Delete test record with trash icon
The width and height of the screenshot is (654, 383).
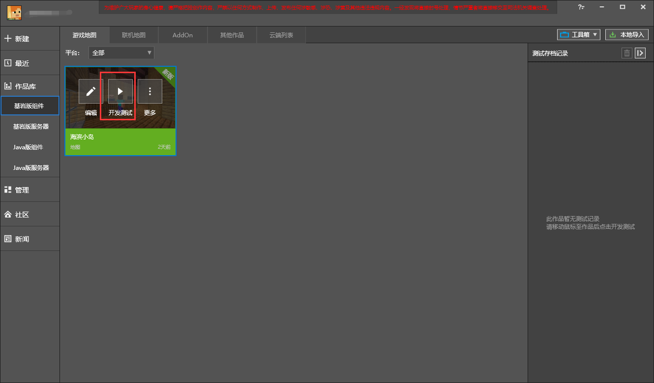(626, 53)
